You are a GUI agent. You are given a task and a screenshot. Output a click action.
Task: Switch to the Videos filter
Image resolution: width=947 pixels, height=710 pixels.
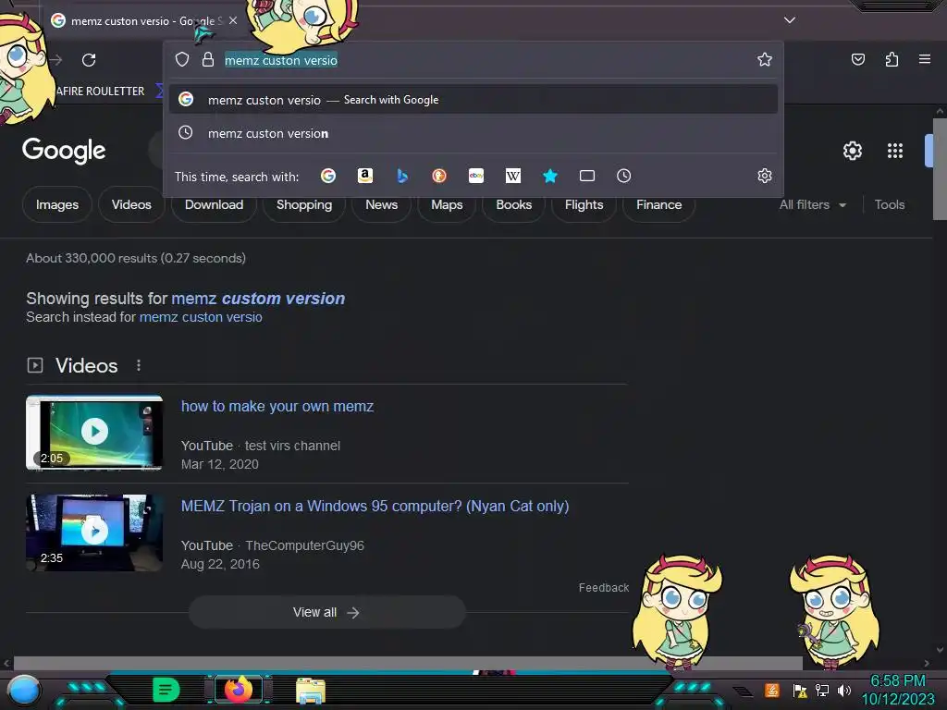tap(131, 204)
